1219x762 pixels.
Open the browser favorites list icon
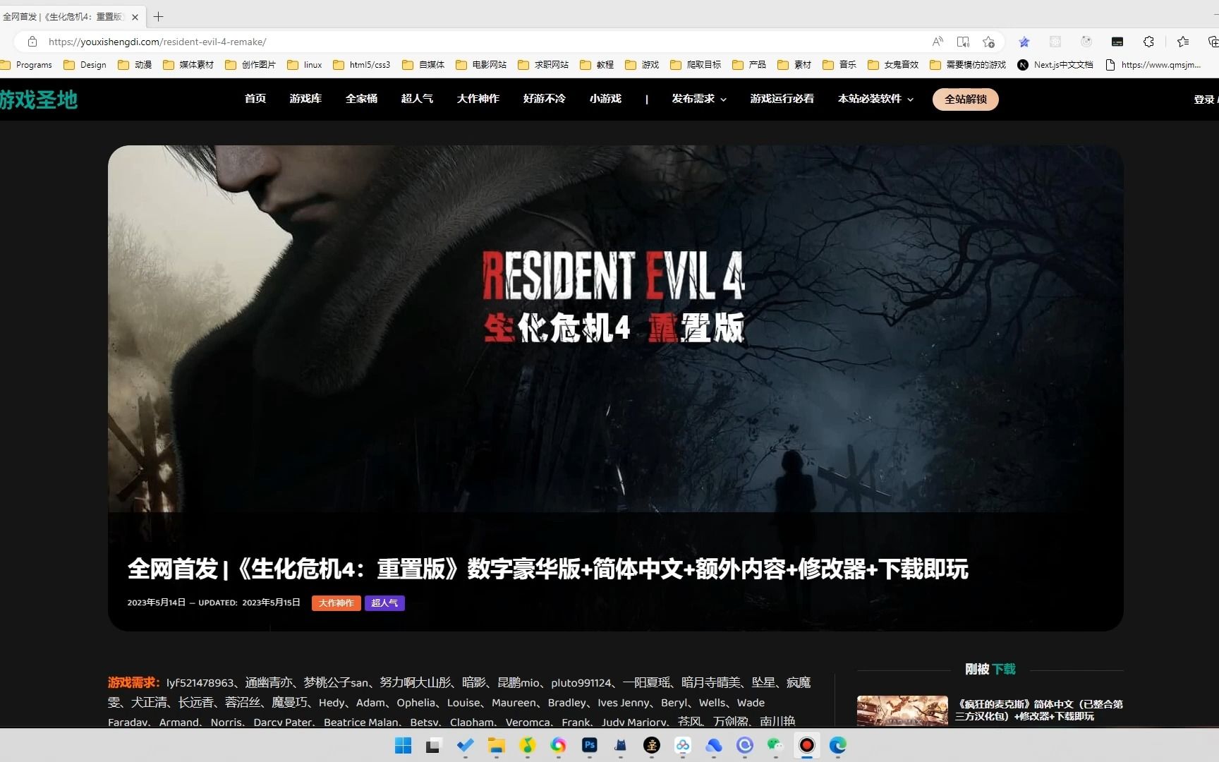click(x=1184, y=42)
